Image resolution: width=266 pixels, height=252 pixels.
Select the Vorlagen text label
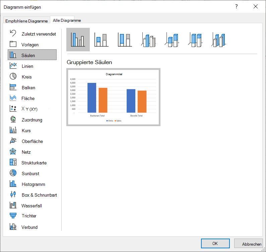pos(30,45)
